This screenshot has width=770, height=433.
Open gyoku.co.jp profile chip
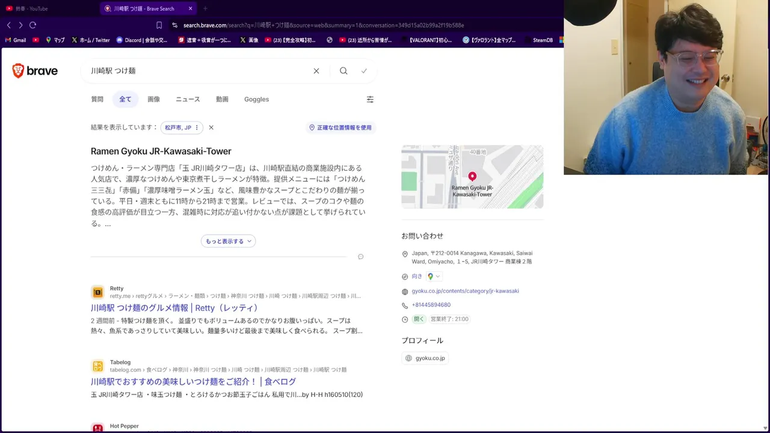(425, 358)
